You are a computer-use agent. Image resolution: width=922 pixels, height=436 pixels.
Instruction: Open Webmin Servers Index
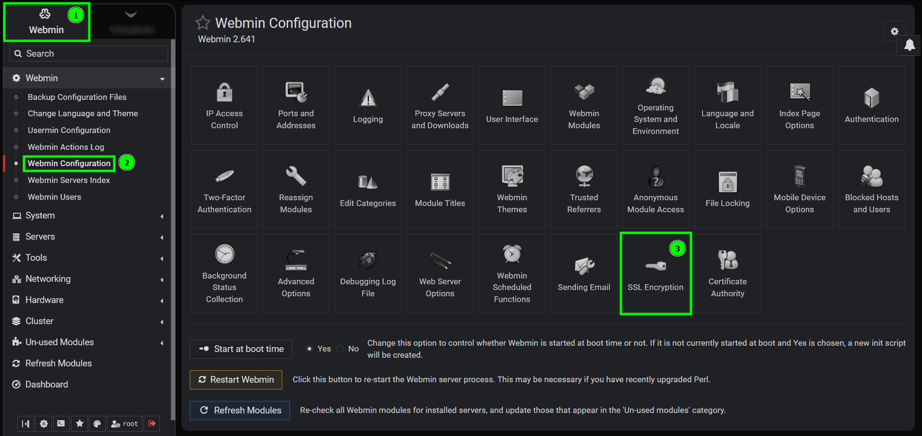pyautogui.click(x=69, y=180)
